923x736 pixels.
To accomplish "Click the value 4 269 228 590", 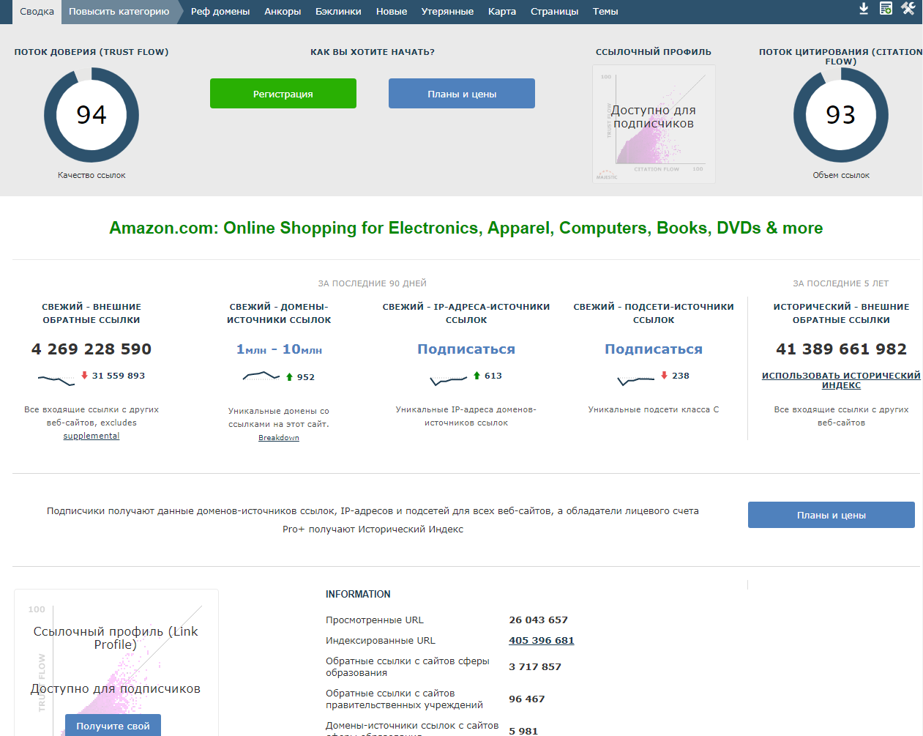I will (91, 349).
